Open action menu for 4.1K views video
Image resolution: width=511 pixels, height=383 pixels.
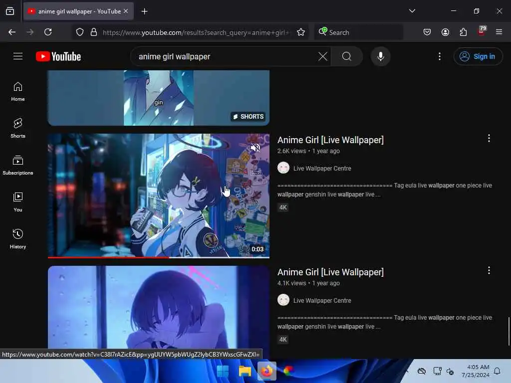click(x=489, y=271)
